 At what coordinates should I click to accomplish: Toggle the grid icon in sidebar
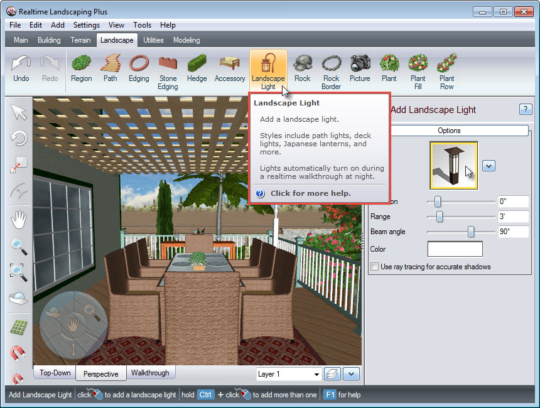[x=19, y=327]
